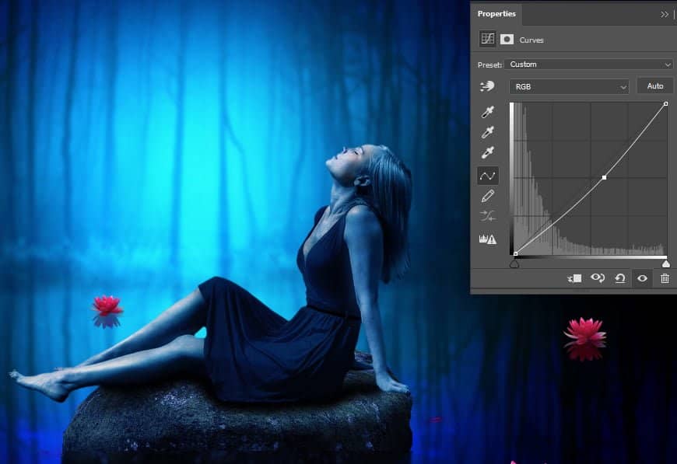Toggle layer visibility with the eye icon

[642, 278]
